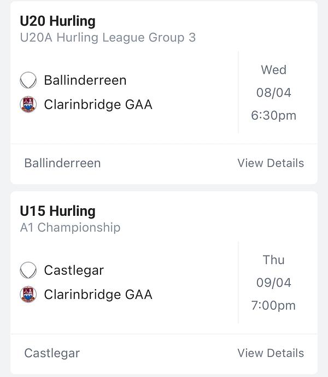
Task: Click the 08/04 fixture date
Action: pos(273,93)
